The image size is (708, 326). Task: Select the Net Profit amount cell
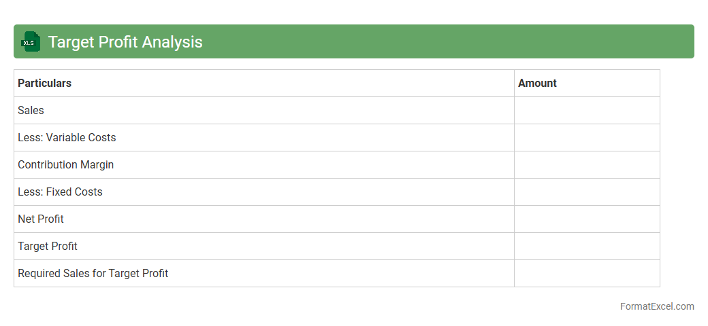coord(586,219)
